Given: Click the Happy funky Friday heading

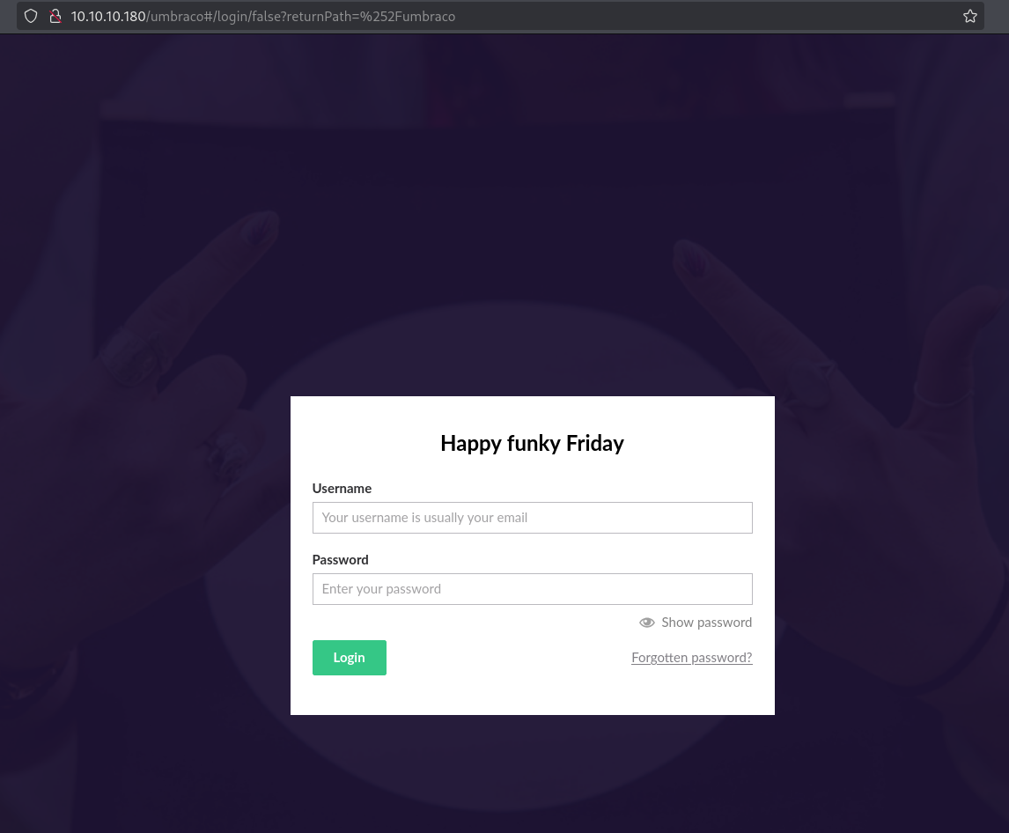Looking at the screenshot, I should 532,444.
